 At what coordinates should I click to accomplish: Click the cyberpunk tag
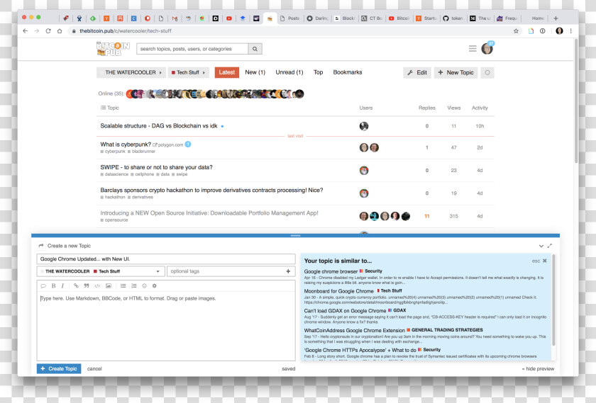(115, 152)
